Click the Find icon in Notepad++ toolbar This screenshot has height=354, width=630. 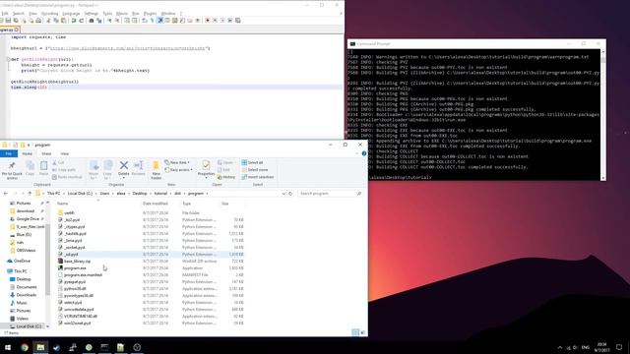(92, 21)
